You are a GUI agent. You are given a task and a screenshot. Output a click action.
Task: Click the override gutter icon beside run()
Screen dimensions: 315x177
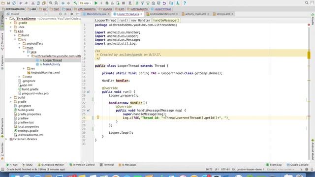pyautogui.click(x=88, y=92)
